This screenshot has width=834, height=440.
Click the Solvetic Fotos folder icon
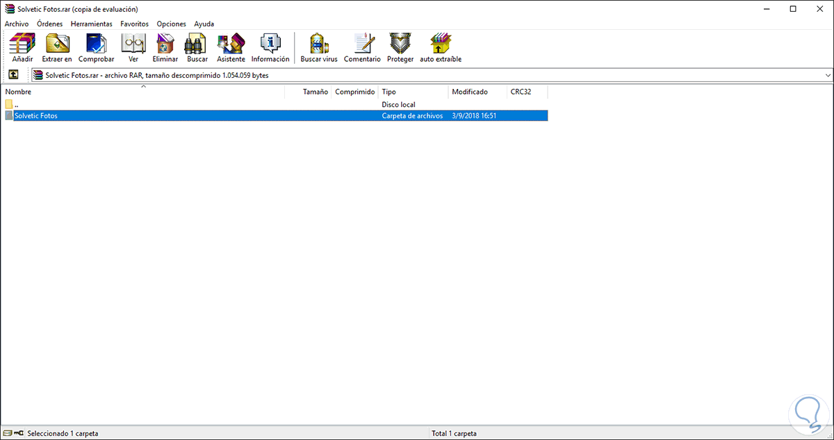pyautogui.click(x=9, y=116)
